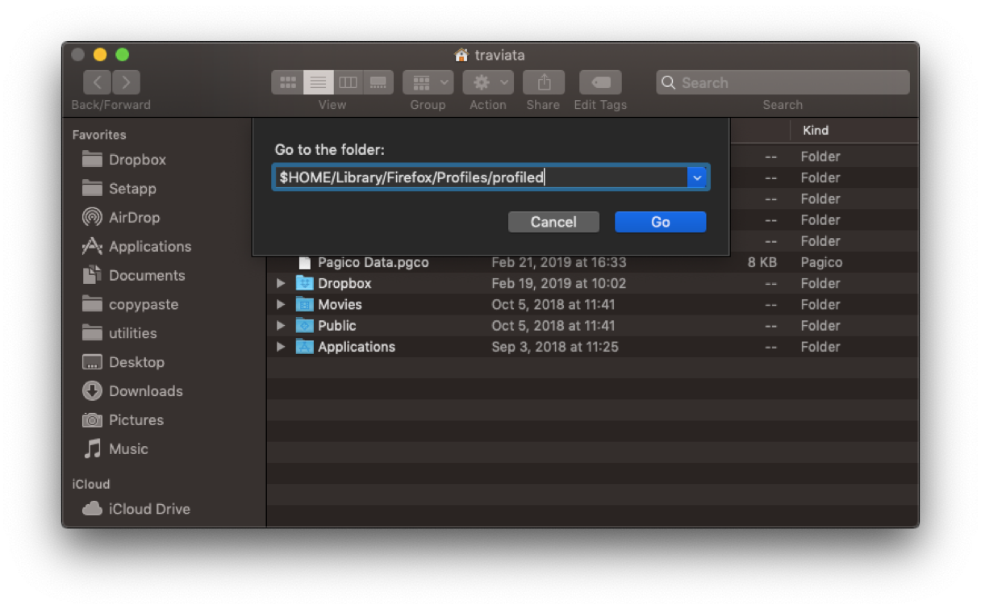The width and height of the screenshot is (981, 613).
Task: Click the magnifier icon in Search
Action: click(x=668, y=82)
